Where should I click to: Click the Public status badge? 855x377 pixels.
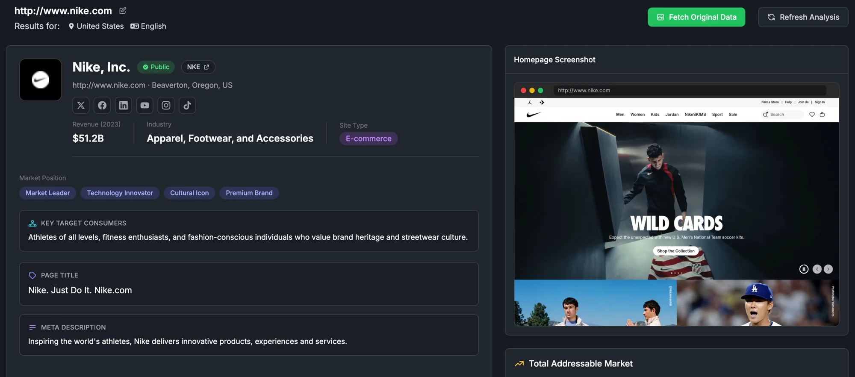point(156,67)
